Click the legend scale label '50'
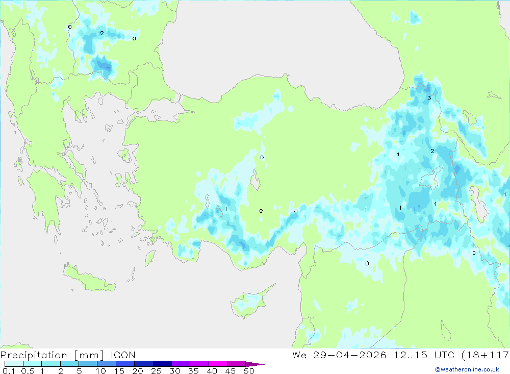The height and width of the screenshot is (374, 510). 249,371
